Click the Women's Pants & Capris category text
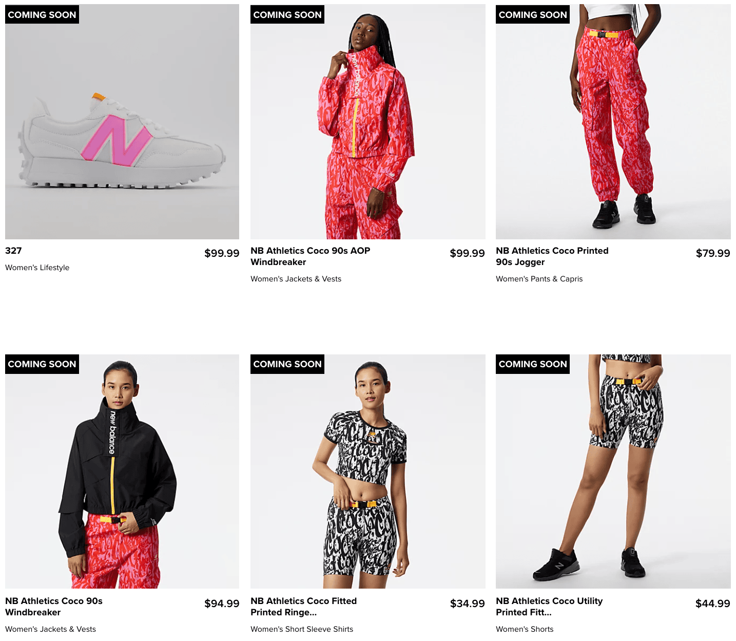 click(x=539, y=279)
